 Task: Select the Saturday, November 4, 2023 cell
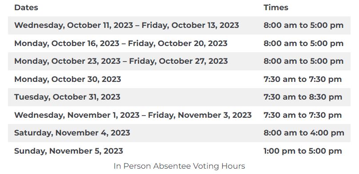tap(72, 133)
